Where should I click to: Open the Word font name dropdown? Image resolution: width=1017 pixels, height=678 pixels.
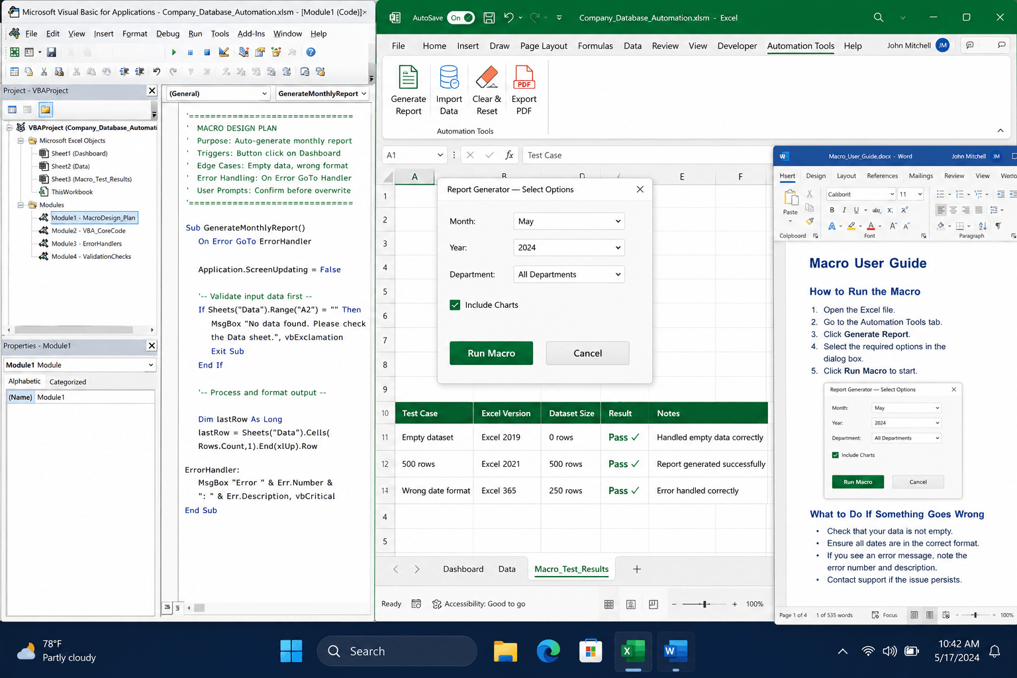click(x=861, y=194)
